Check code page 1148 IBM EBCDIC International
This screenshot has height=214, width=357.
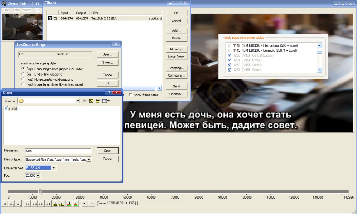229,45
